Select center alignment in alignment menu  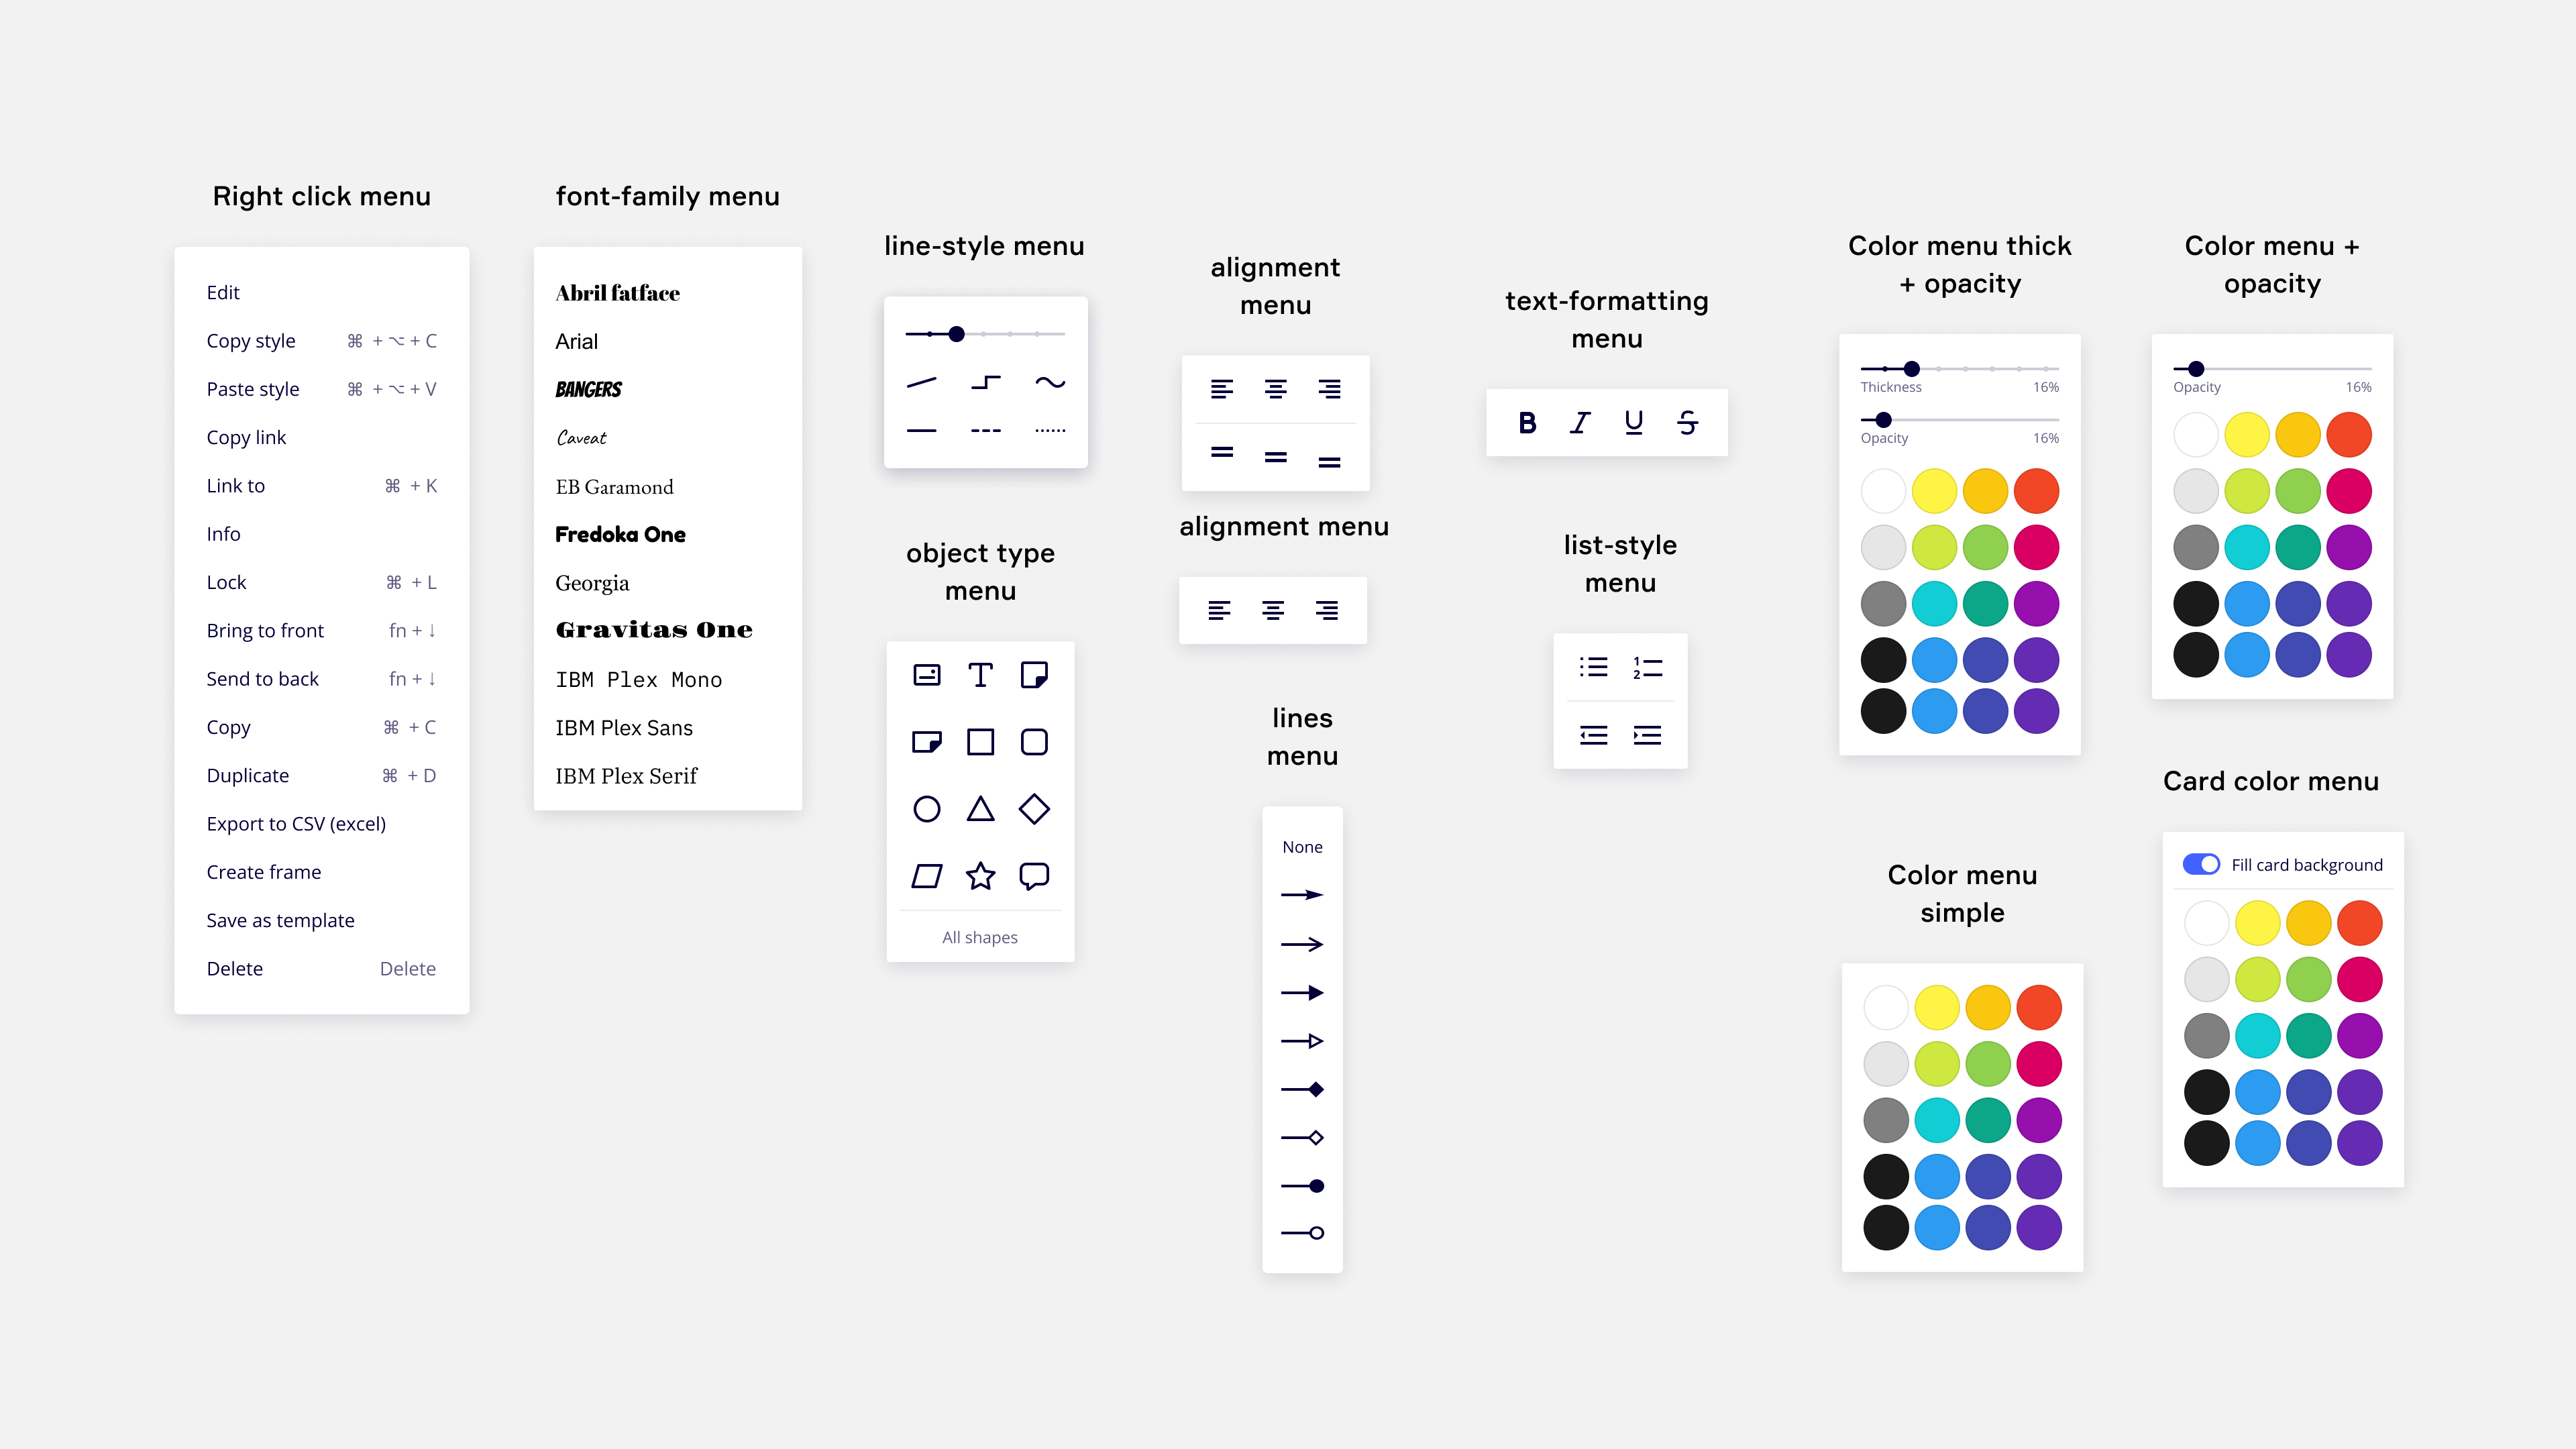[1275, 389]
